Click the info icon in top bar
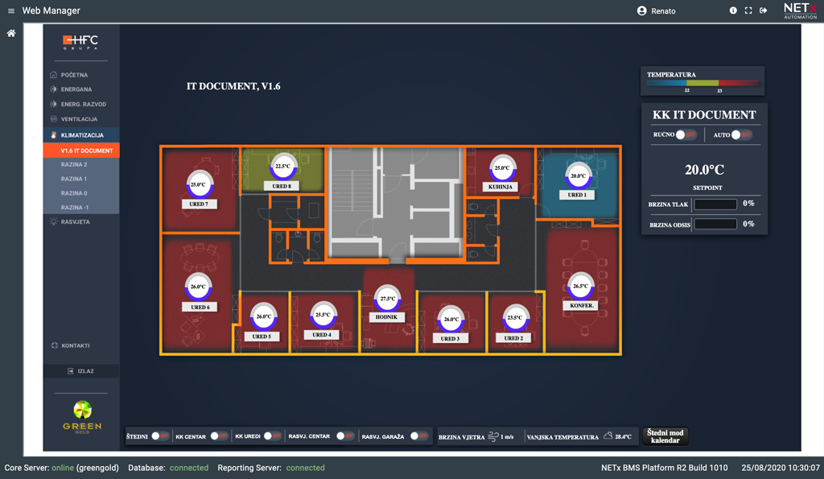 [x=733, y=11]
